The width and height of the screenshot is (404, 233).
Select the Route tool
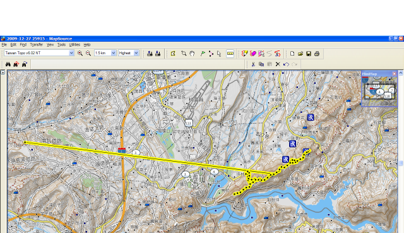(211, 54)
